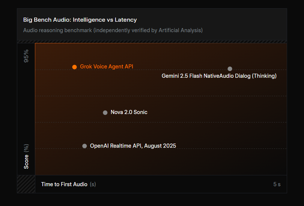
Task: Select the Gemini 2.5 Flash data point dot
Action: (230, 69)
